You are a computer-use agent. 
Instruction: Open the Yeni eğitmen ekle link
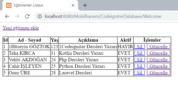click(21, 28)
